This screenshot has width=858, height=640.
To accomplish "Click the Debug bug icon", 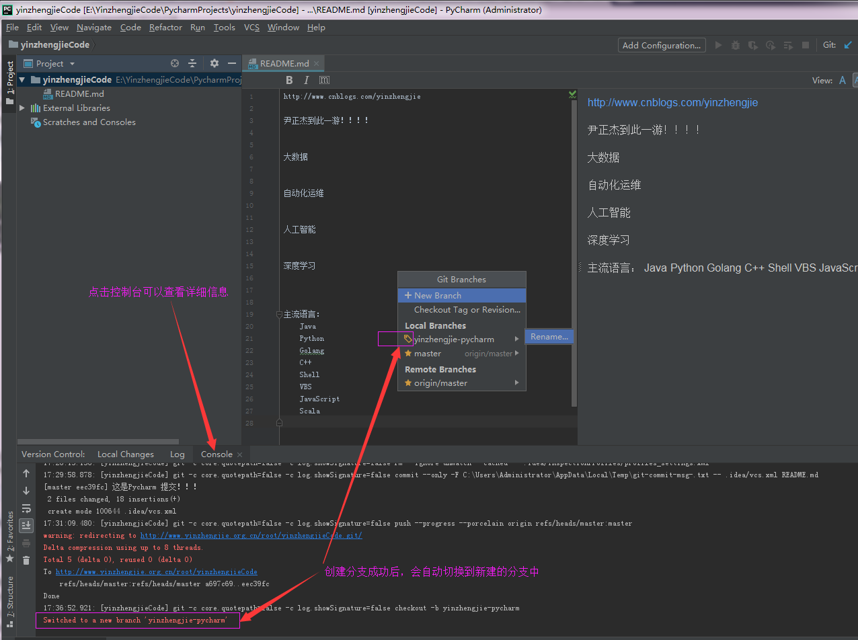I will pos(736,45).
